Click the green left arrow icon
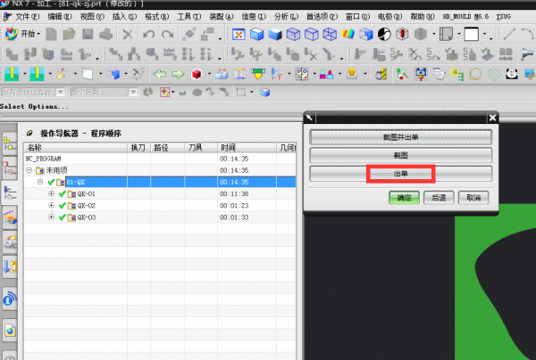The image size is (536, 360). pyautogui.click(x=160, y=74)
